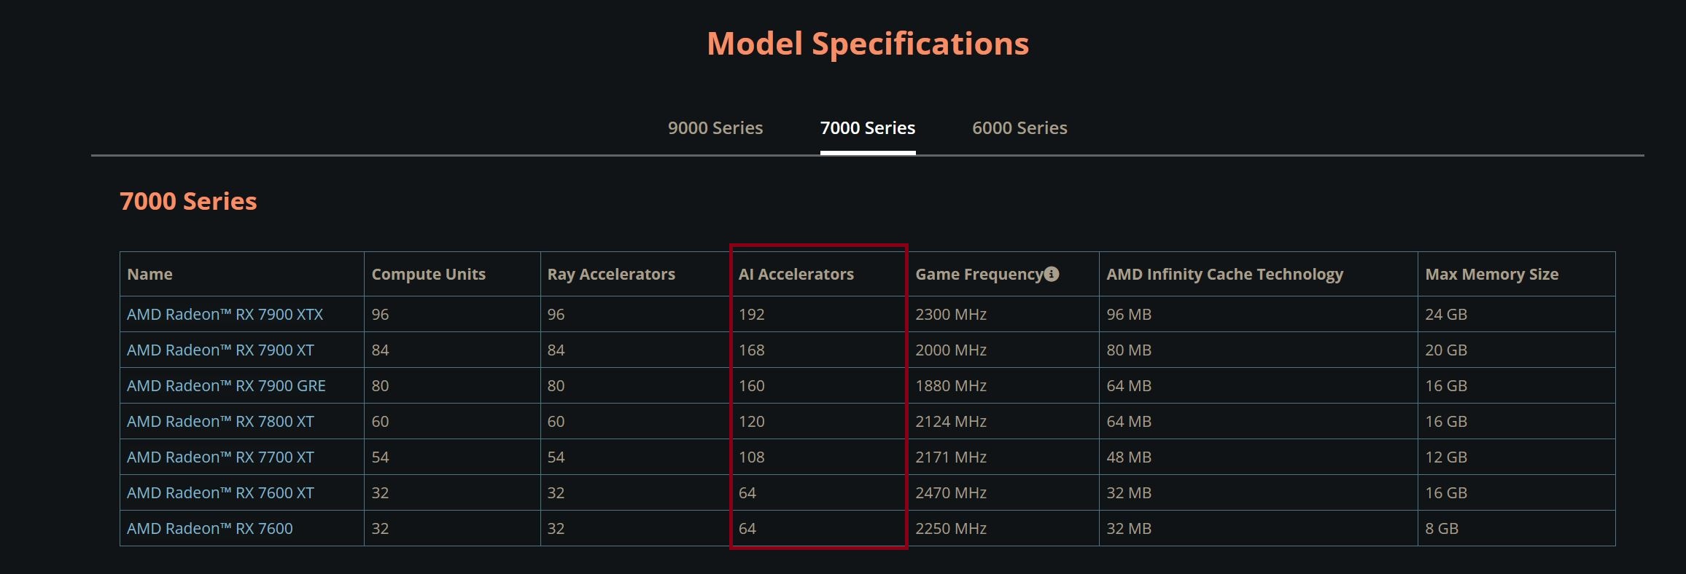
Task: Click the 2470 MHz frequency cell
Action: (x=1003, y=492)
